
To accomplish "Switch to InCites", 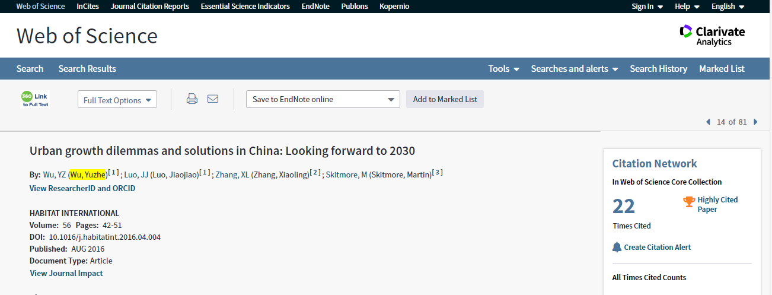I will tap(88, 7).
